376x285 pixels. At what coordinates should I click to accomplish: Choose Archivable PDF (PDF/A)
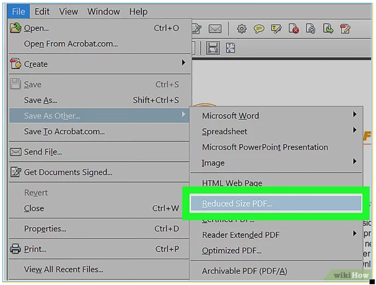coord(276,271)
